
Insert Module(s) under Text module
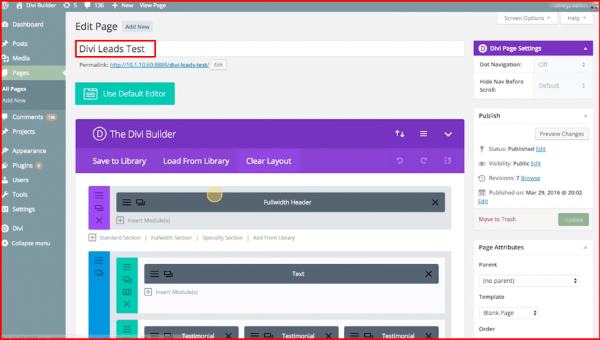171,292
